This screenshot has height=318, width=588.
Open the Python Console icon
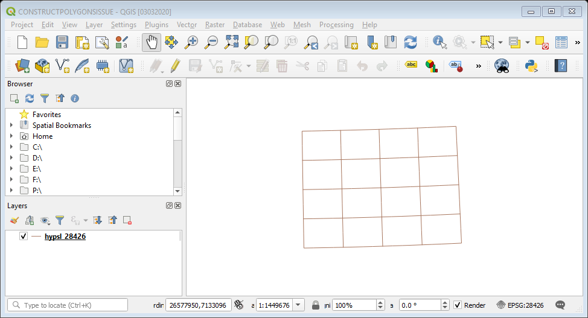(x=531, y=66)
